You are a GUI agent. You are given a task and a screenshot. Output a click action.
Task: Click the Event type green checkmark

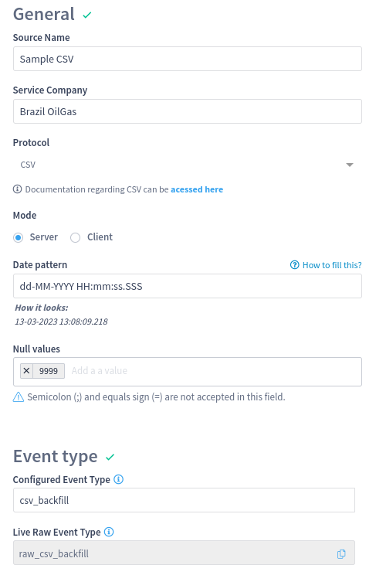[110, 458]
